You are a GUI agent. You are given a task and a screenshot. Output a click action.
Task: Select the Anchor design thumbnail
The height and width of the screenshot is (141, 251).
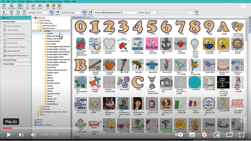[166, 44]
